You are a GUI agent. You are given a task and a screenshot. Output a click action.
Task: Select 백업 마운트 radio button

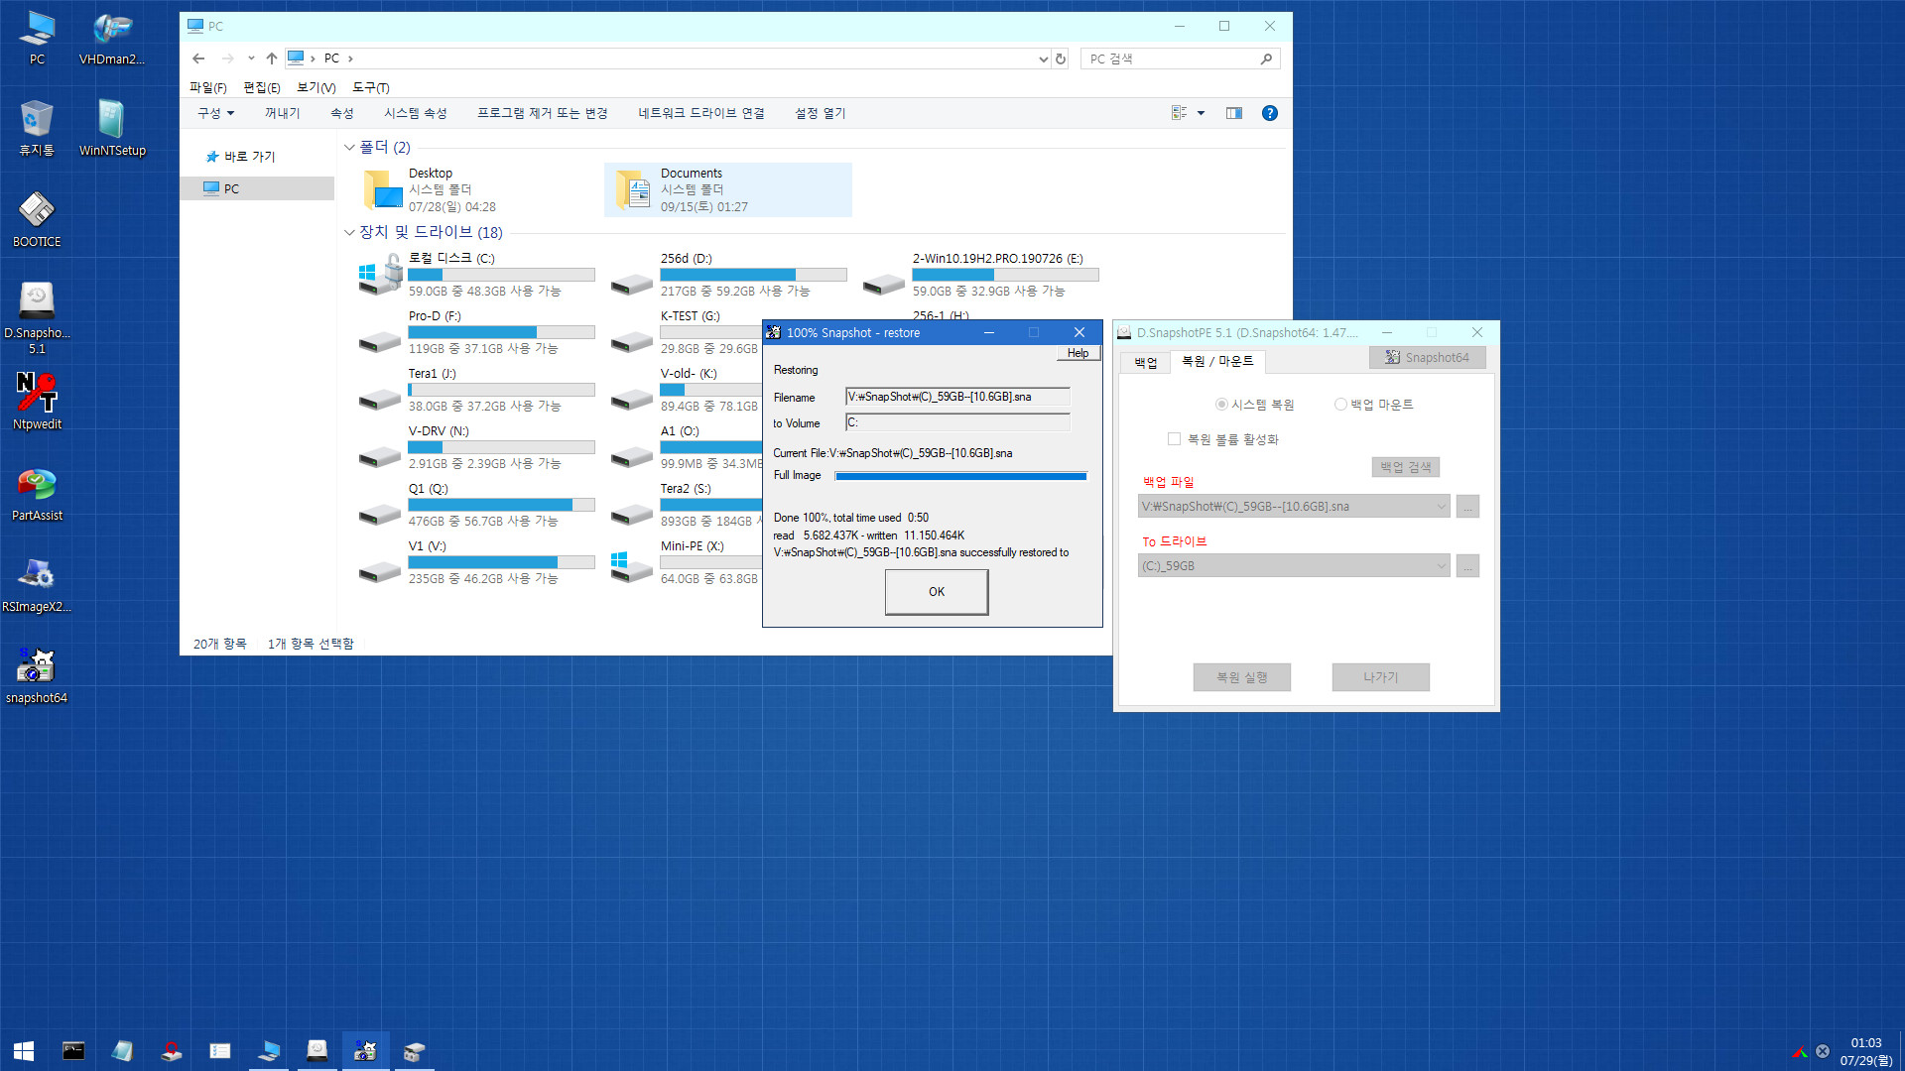click(x=1341, y=404)
